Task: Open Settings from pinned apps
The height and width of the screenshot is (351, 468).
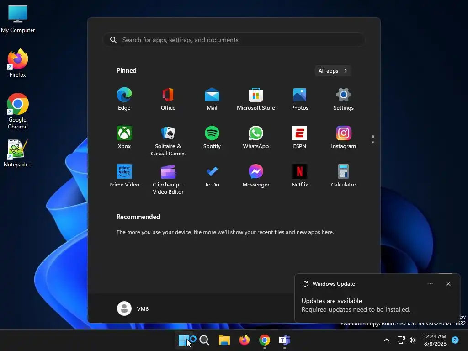Action: pyautogui.click(x=344, y=99)
